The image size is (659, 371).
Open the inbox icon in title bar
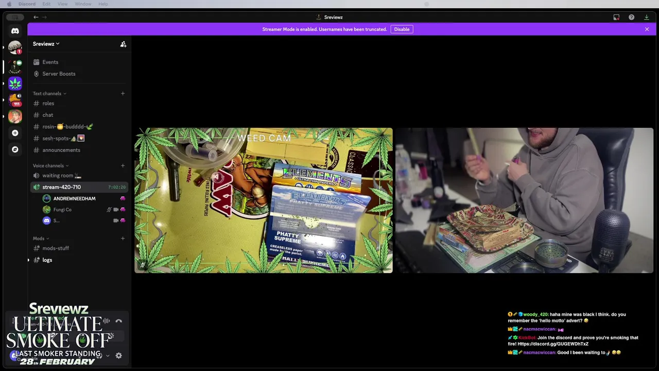point(616,17)
